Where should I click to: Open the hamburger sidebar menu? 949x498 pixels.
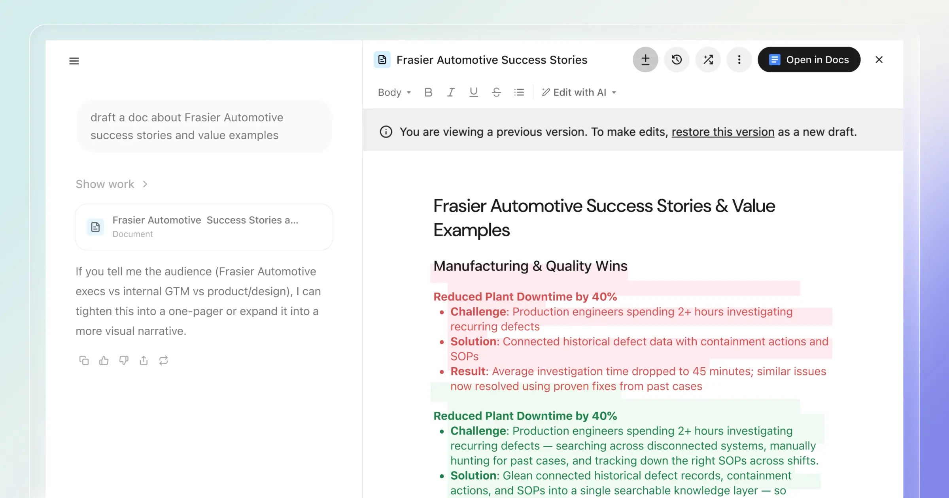coord(74,61)
